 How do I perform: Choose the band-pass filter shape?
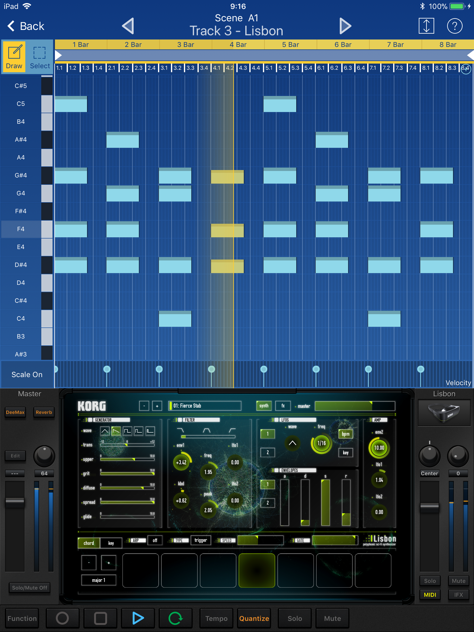(206, 430)
